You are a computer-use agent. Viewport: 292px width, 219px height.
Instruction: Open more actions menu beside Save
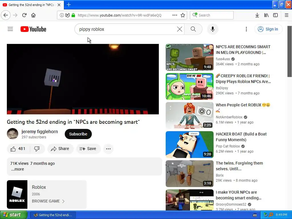pyautogui.click(x=108, y=149)
